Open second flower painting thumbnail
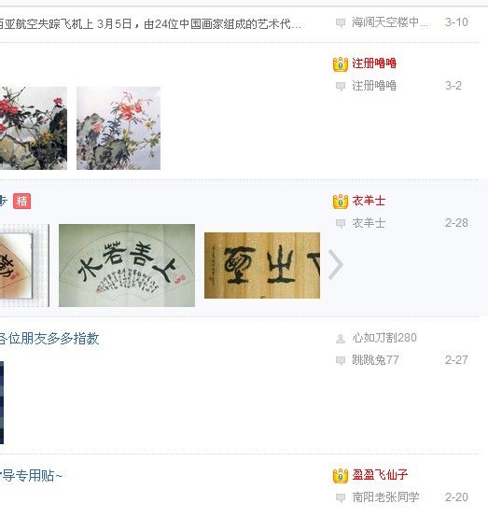The width and height of the screenshot is (488, 517). point(119,128)
